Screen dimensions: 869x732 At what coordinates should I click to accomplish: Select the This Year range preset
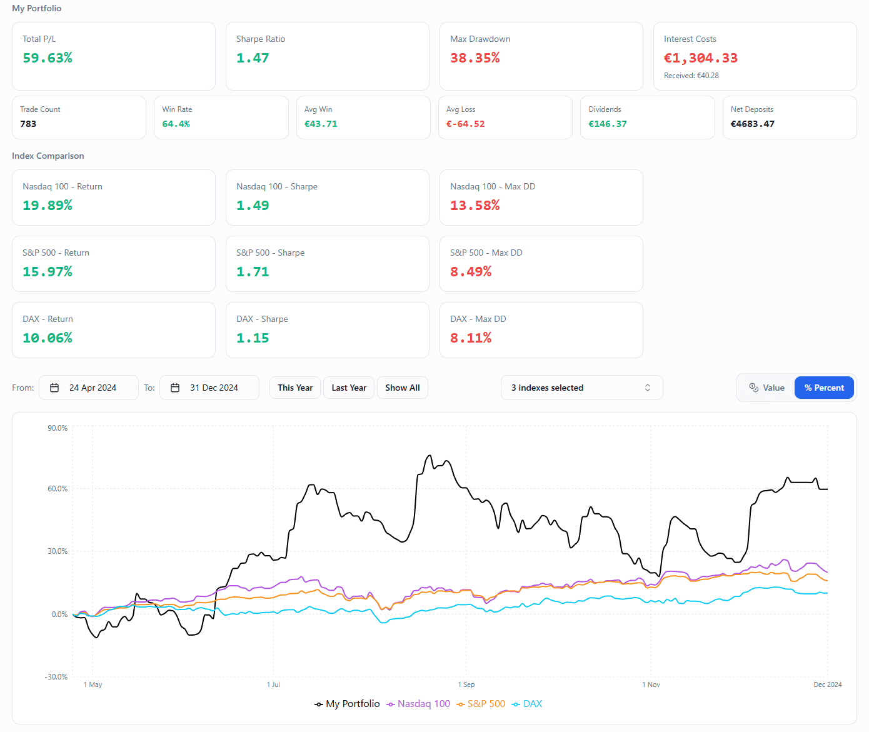tap(295, 388)
